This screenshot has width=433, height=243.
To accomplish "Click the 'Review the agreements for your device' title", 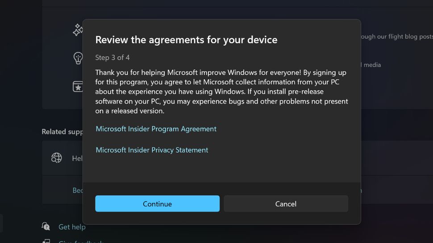I will click(186, 40).
